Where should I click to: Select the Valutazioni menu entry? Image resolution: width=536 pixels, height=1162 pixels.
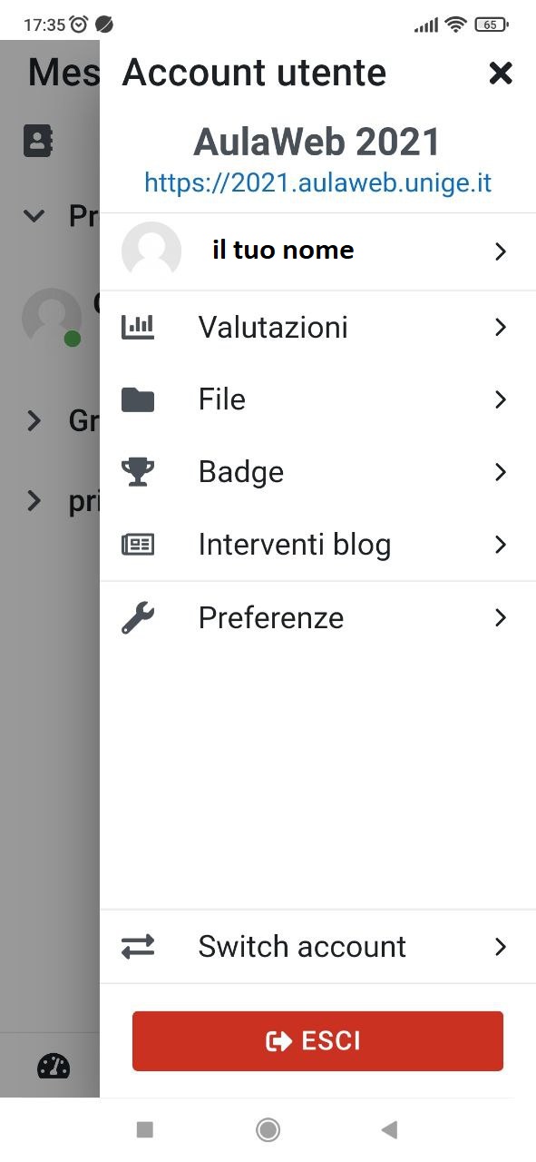[x=272, y=327]
